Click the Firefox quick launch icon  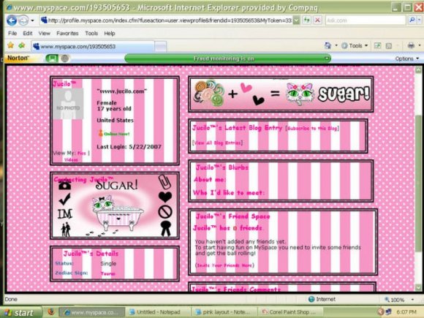tap(51, 311)
